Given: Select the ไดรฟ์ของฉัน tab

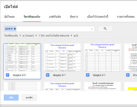Looking at the screenshot, I should pyautogui.click(x=32, y=17).
